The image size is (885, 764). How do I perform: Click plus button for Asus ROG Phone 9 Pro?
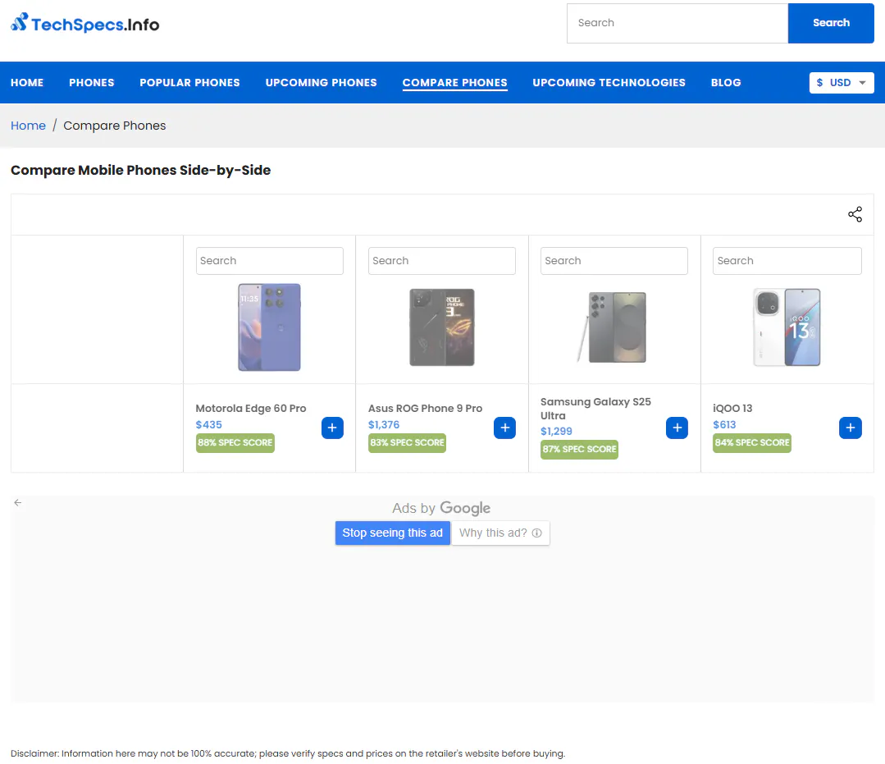click(504, 428)
